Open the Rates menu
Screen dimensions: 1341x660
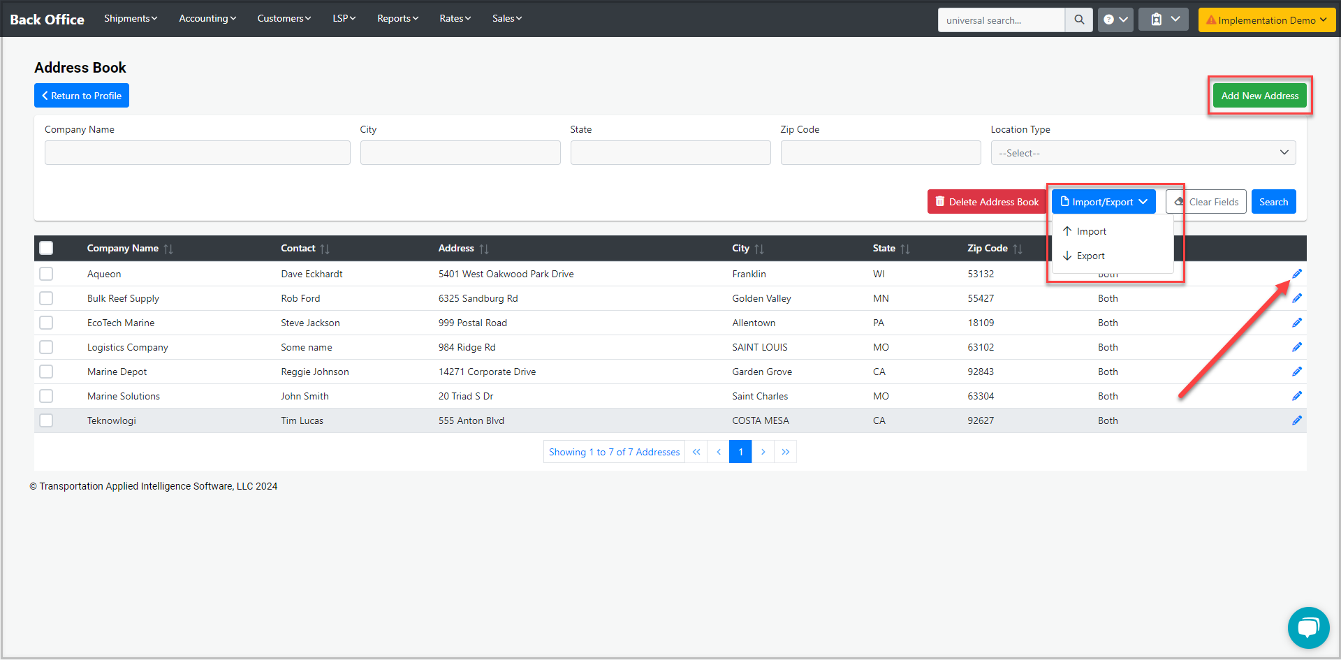point(455,18)
